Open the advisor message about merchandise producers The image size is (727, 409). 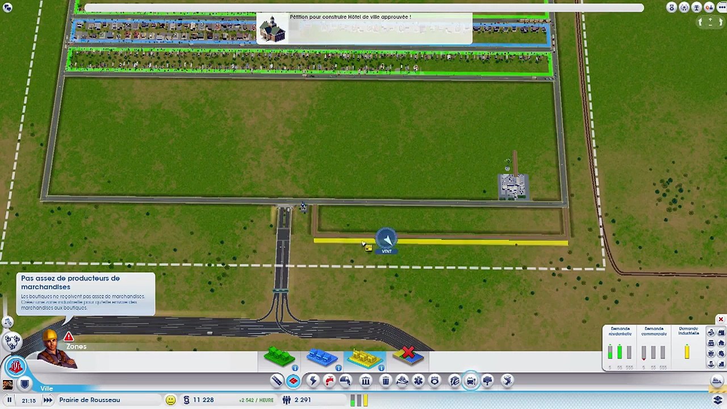coord(85,294)
